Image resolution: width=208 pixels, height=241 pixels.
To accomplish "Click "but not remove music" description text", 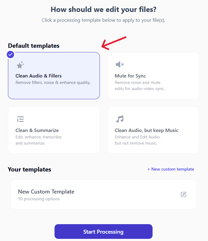I will 136,143.
